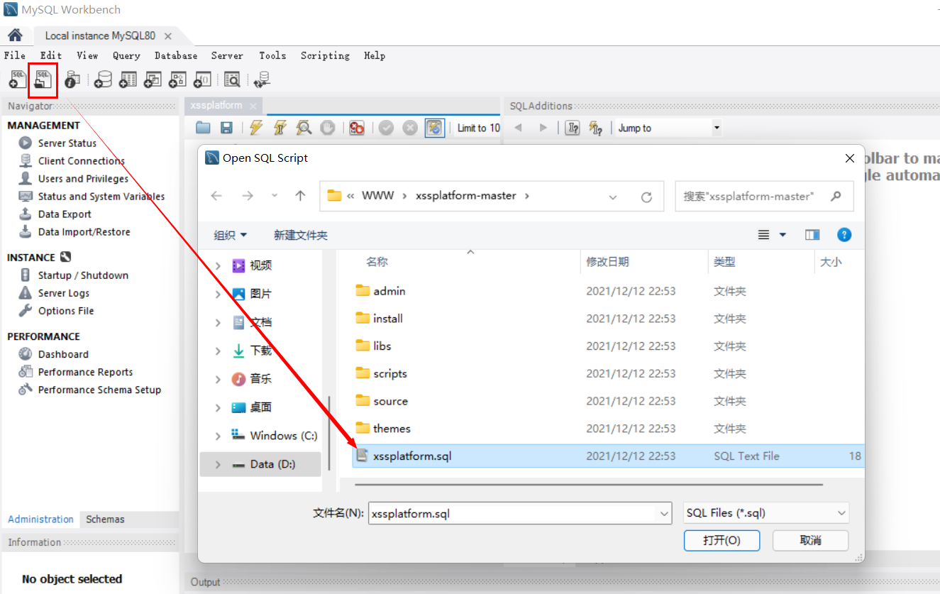Screen dimensions: 940x594
Task: Save script floppy disk icon
Action: [x=226, y=128]
